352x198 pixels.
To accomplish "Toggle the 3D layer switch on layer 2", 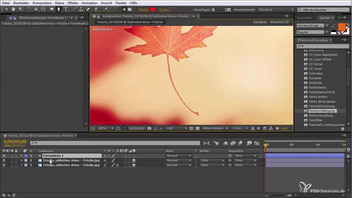I will coord(134,160).
